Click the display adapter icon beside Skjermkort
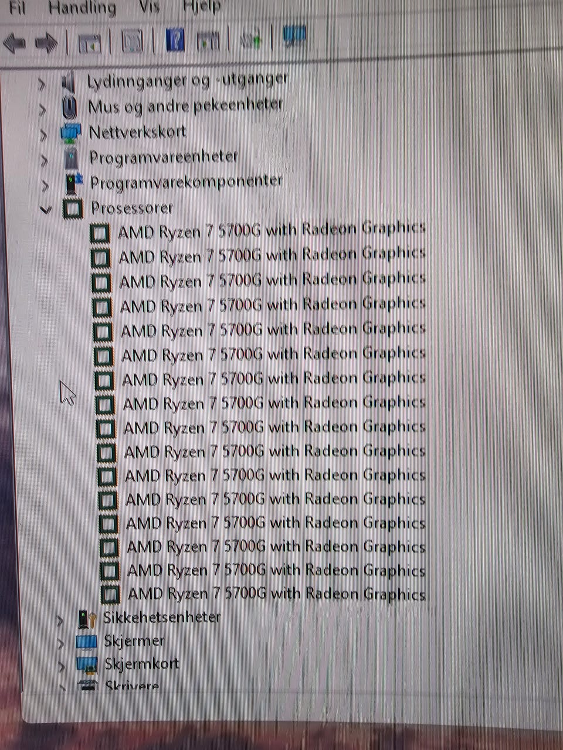563x750 pixels. [87, 666]
